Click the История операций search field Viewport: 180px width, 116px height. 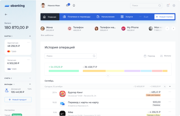pyautogui.click(x=71, y=56)
